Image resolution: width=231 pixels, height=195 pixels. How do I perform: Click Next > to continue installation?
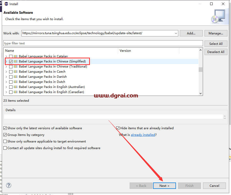[x=165, y=186]
